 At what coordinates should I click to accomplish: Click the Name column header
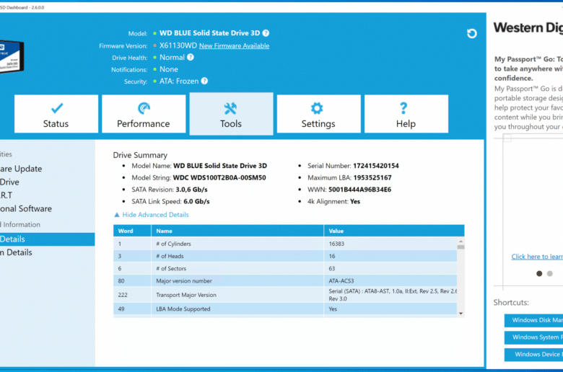tap(237, 231)
